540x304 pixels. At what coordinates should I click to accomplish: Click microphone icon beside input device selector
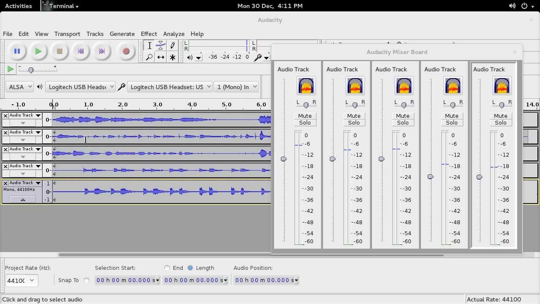pos(121,87)
